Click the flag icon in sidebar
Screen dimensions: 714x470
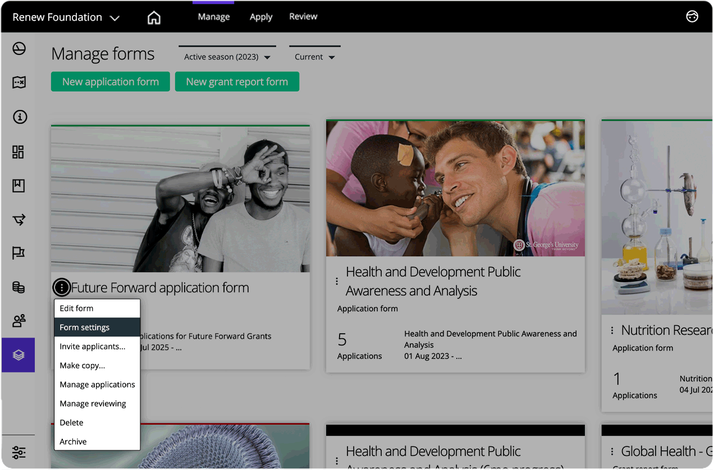point(19,253)
